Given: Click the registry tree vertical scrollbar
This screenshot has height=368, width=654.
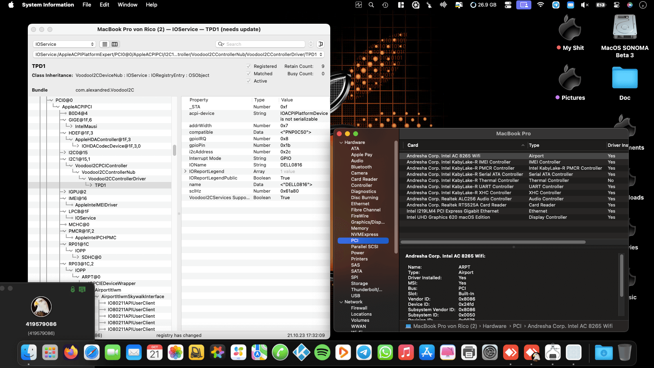Looking at the screenshot, I should click(x=175, y=150).
